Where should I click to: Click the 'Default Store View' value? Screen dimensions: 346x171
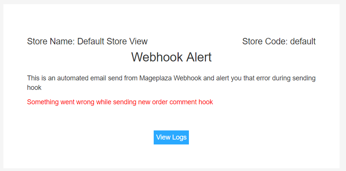point(112,41)
